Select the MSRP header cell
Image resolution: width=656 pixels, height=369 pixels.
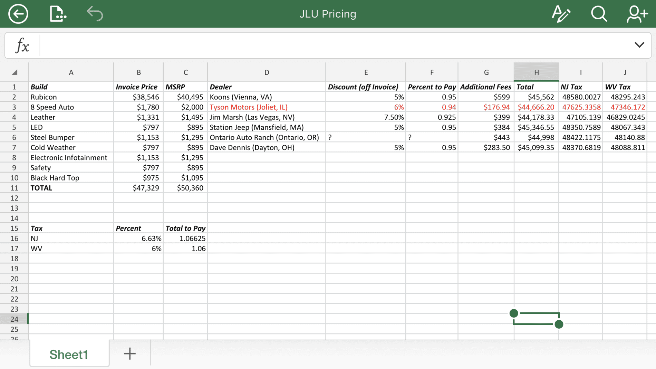(x=185, y=87)
